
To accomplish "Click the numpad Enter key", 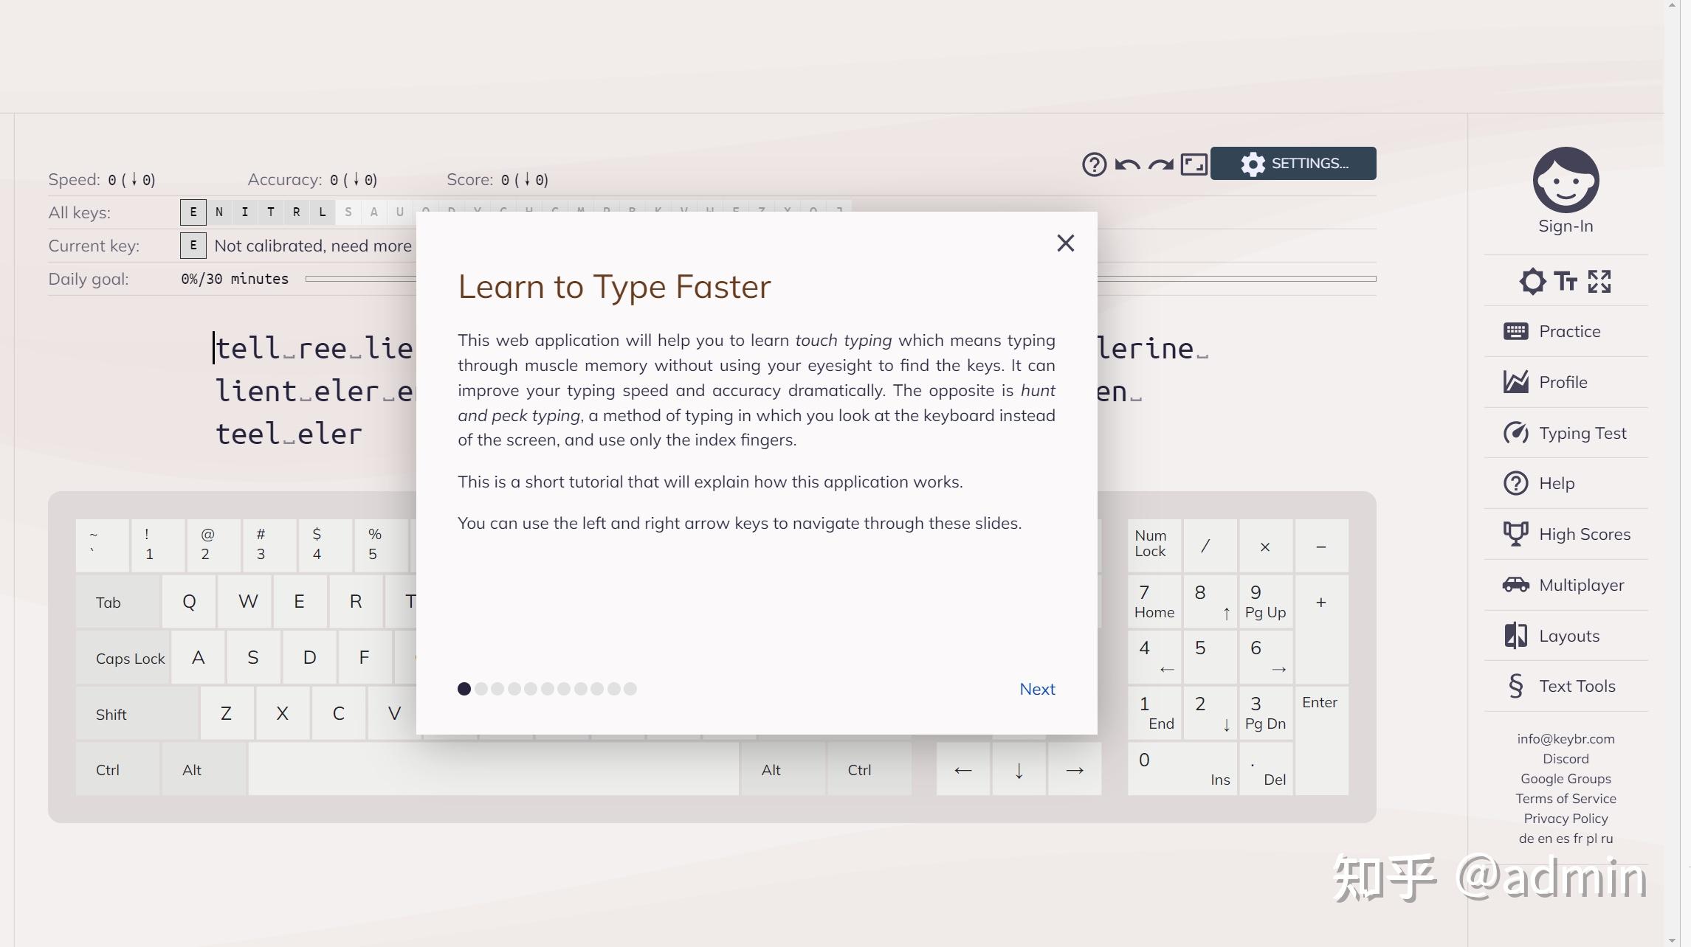I will (1321, 740).
